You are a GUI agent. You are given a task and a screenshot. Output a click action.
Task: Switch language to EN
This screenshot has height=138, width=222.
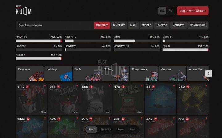162,11
